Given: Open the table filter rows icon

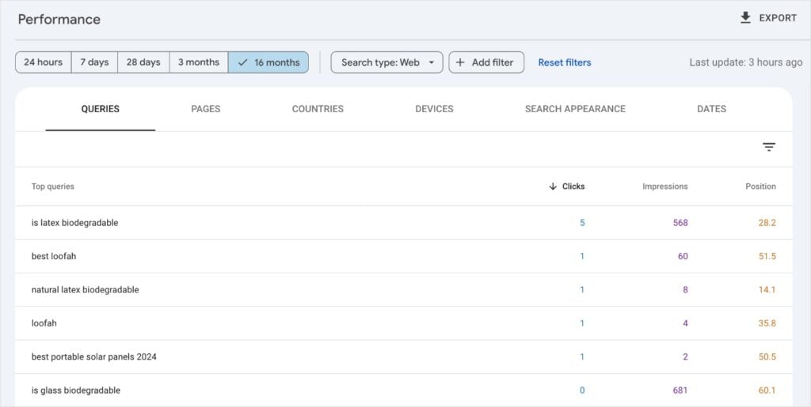Looking at the screenshot, I should tap(768, 147).
